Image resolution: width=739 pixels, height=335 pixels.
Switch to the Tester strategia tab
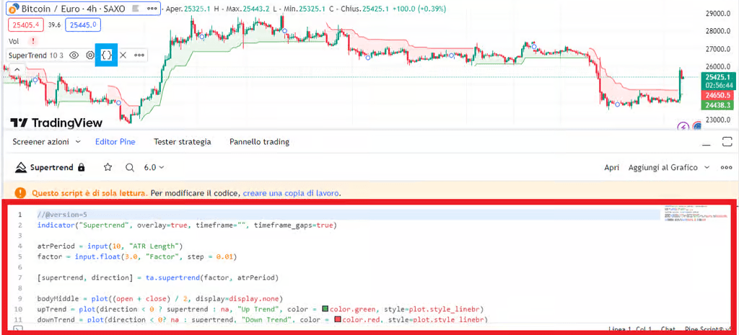point(183,142)
